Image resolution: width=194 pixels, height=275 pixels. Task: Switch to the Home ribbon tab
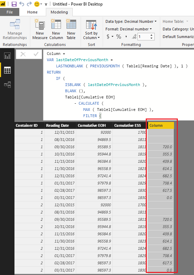[x=32, y=12]
